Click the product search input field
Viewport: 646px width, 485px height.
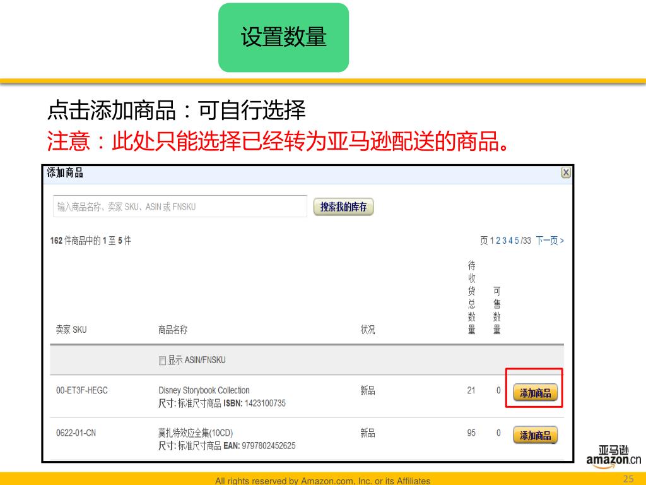pos(180,207)
